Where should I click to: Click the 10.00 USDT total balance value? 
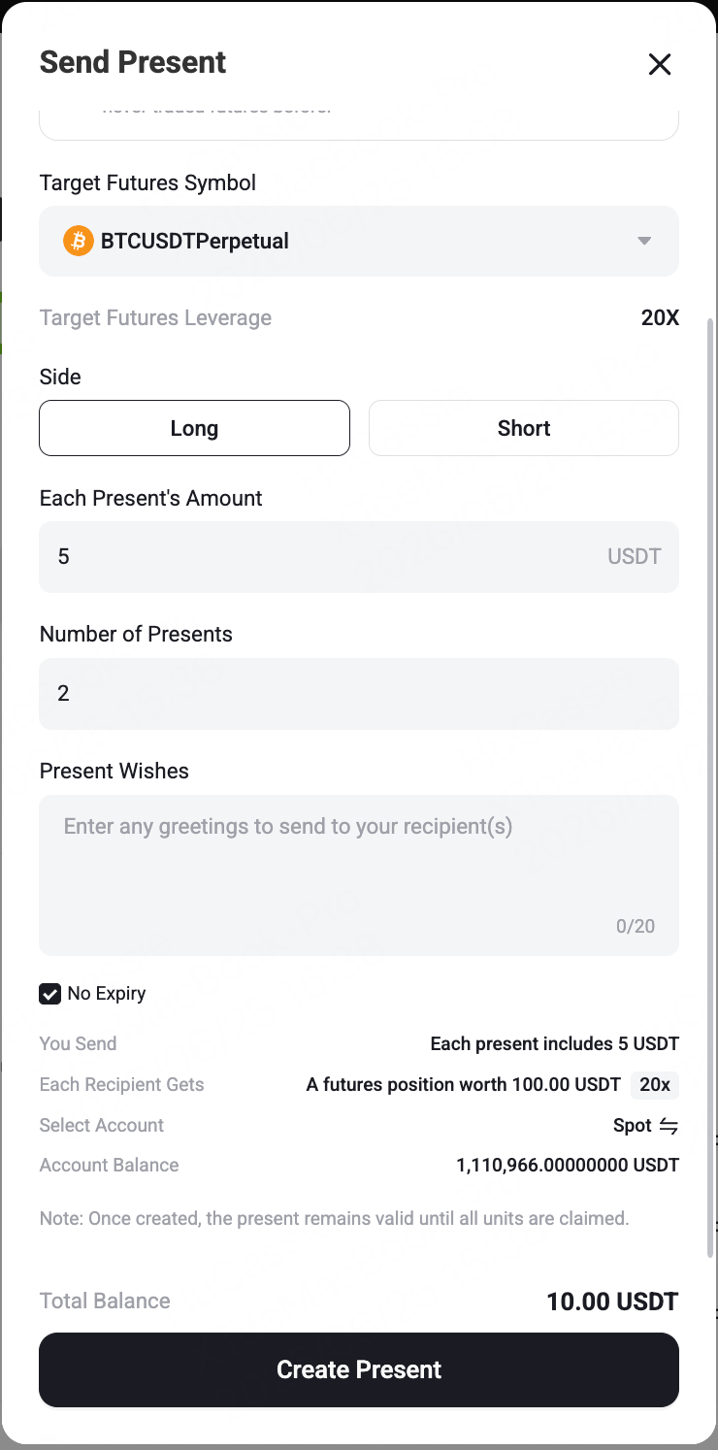pos(612,1302)
